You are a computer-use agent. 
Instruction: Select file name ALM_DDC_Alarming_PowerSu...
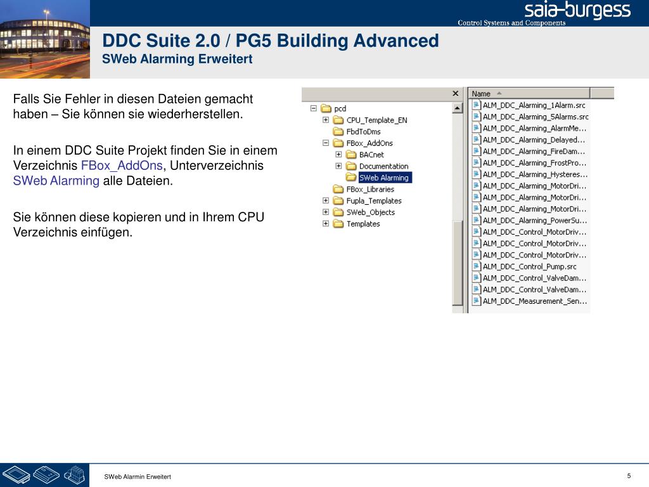[535, 220]
